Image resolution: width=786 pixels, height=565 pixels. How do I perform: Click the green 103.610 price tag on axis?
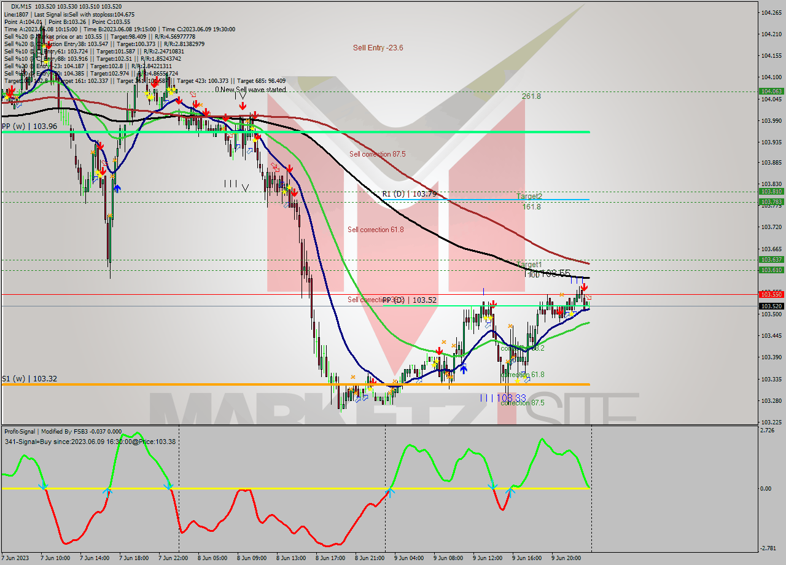click(x=771, y=270)
